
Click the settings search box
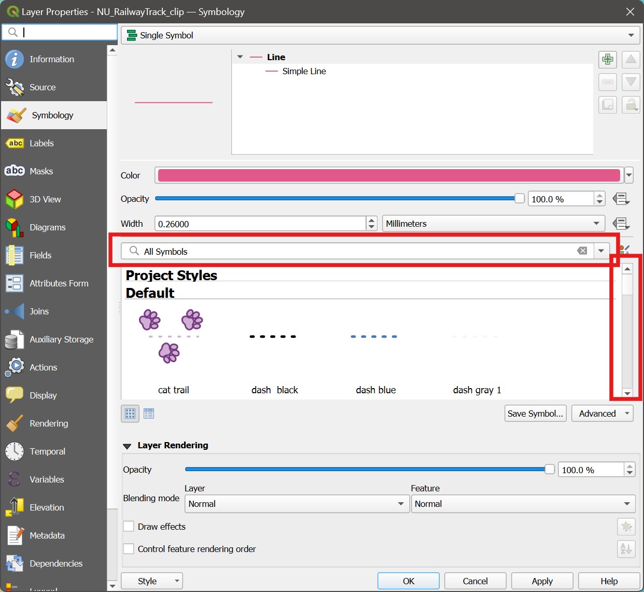pyautogui.click(x=60, y=32)
